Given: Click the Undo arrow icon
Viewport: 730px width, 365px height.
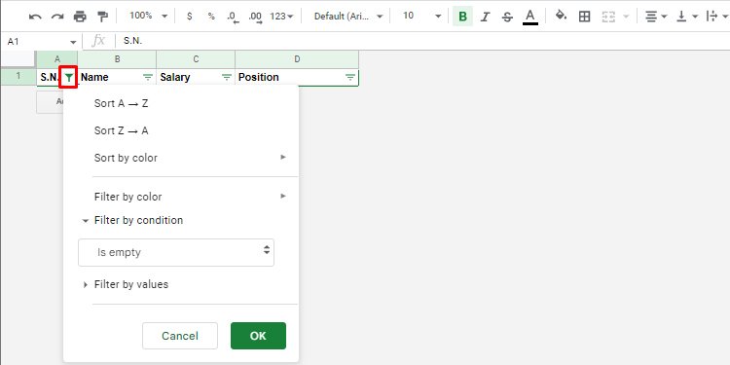Looking at the screenshot, I should coord(35,17).
